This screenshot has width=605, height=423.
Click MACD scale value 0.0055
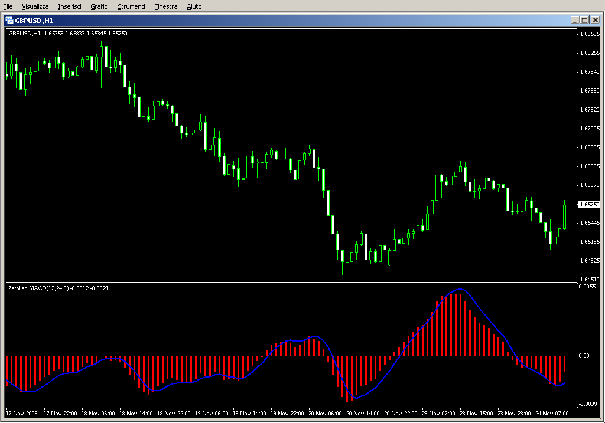587,287
